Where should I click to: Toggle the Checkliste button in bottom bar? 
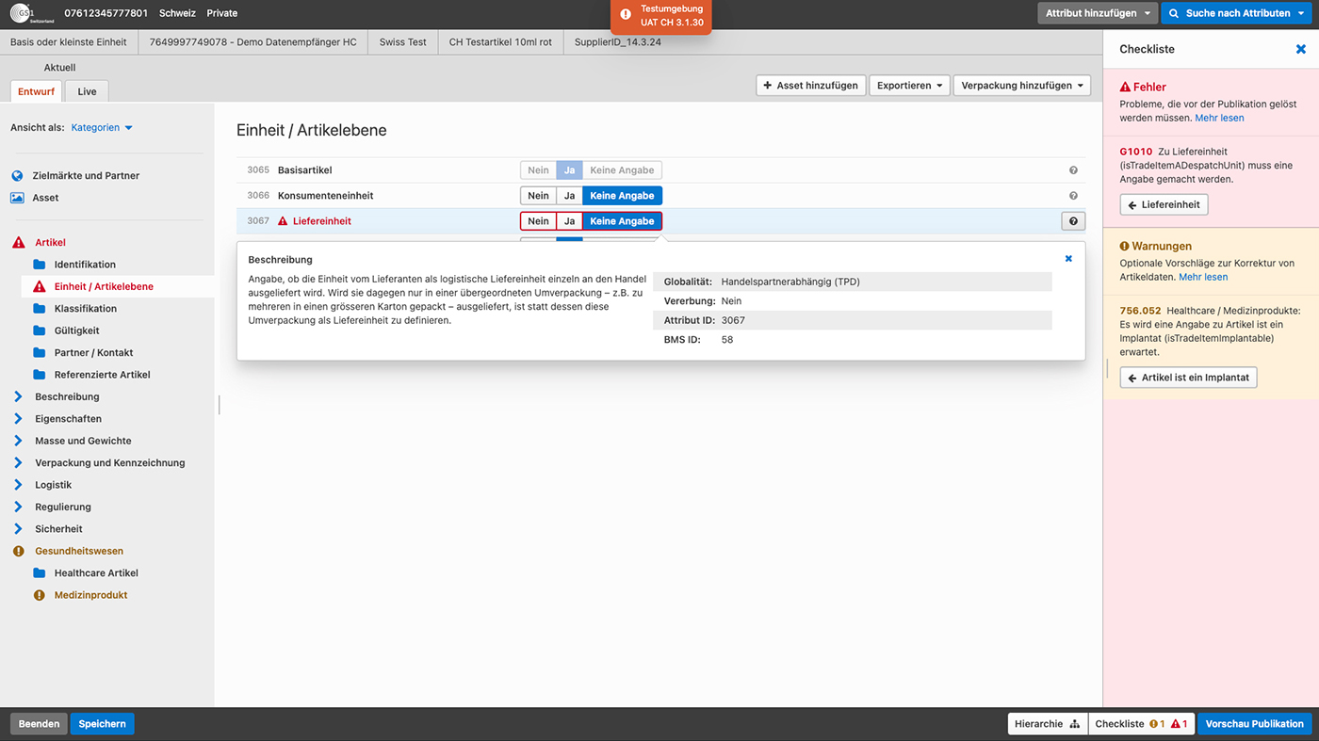(x=1142, y=724)
